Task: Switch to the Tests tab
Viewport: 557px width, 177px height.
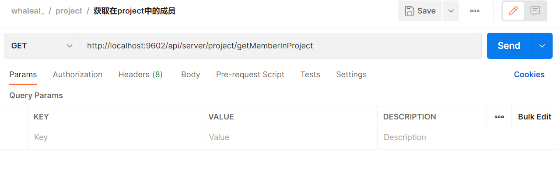Action: pos(310,75)
